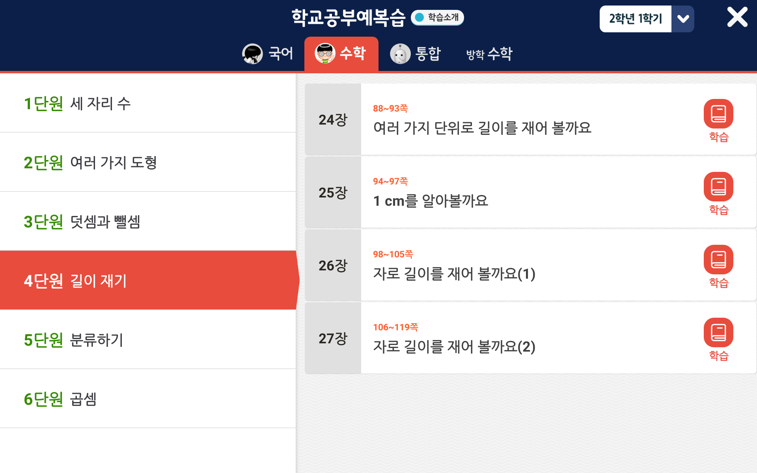
Task: Switch to the 통합 subject tab
Action: (x=428, y=54)
